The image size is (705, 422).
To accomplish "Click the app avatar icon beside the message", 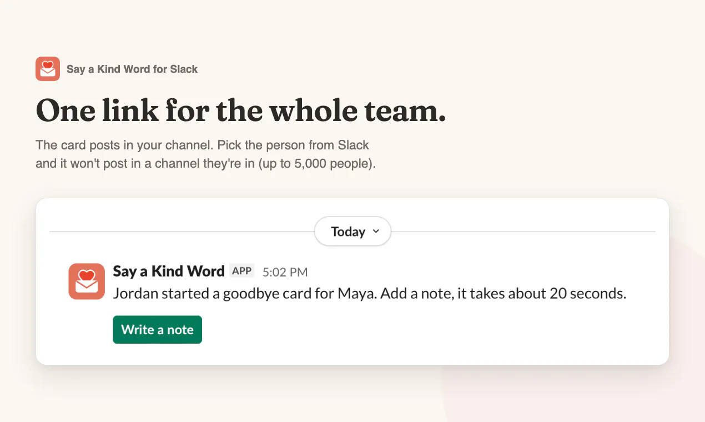I will point(87,282).
